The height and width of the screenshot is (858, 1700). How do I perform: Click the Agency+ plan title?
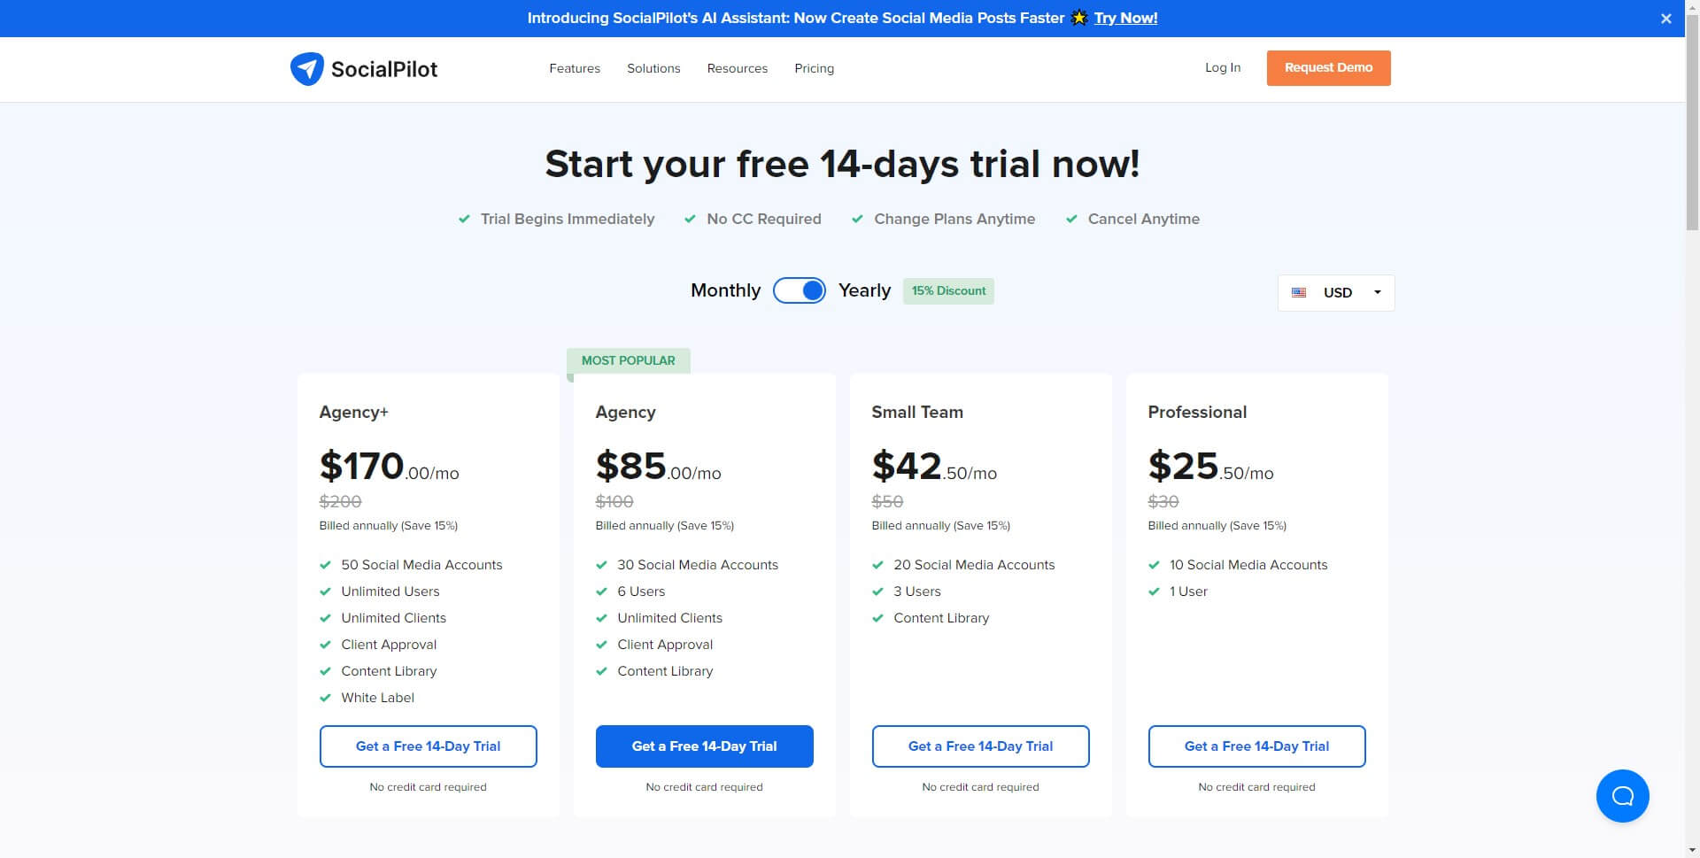[353, 413]
